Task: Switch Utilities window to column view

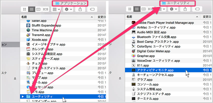Action: click(x=144, y=9)
